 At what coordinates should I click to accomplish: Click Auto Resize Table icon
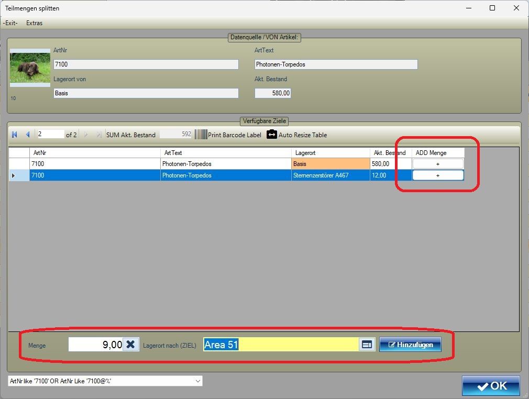[271, 135]
